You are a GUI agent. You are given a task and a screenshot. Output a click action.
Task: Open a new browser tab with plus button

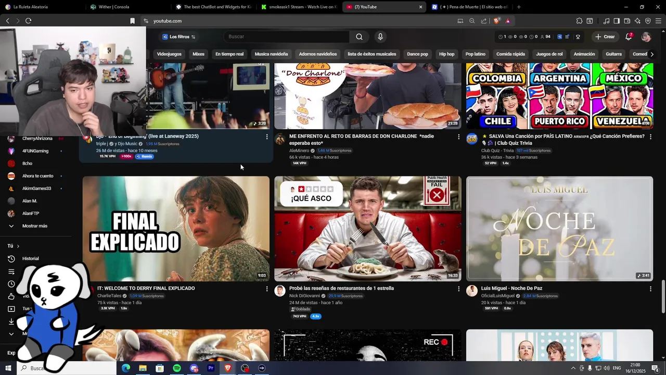tap(519, 7)
